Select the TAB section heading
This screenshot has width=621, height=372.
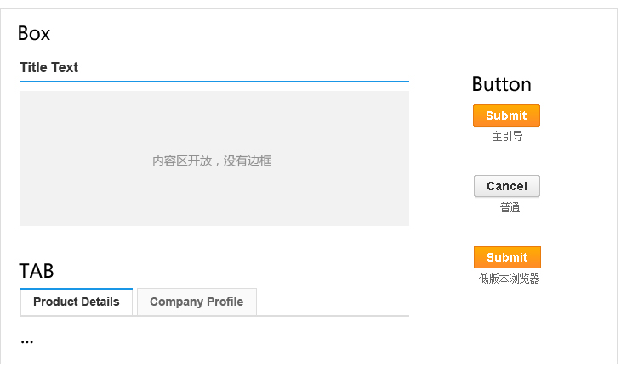[x=37, y=271]
